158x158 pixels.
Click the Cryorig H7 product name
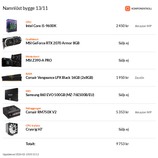tap(34, 130)
